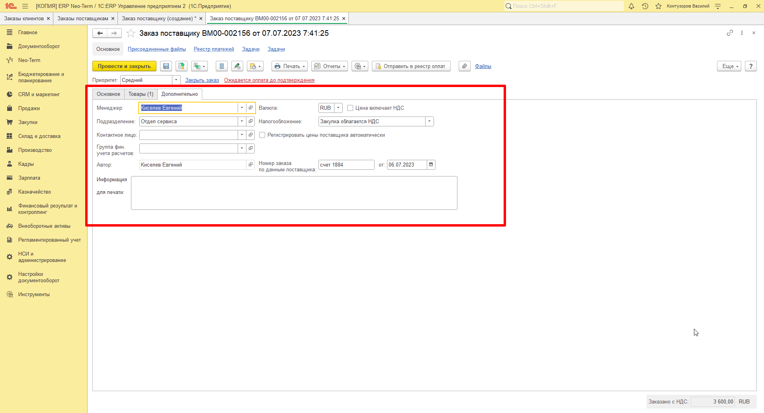Click the save (diskette) icon in toolbar
764x413 pixels.
(x=166, y=66)
